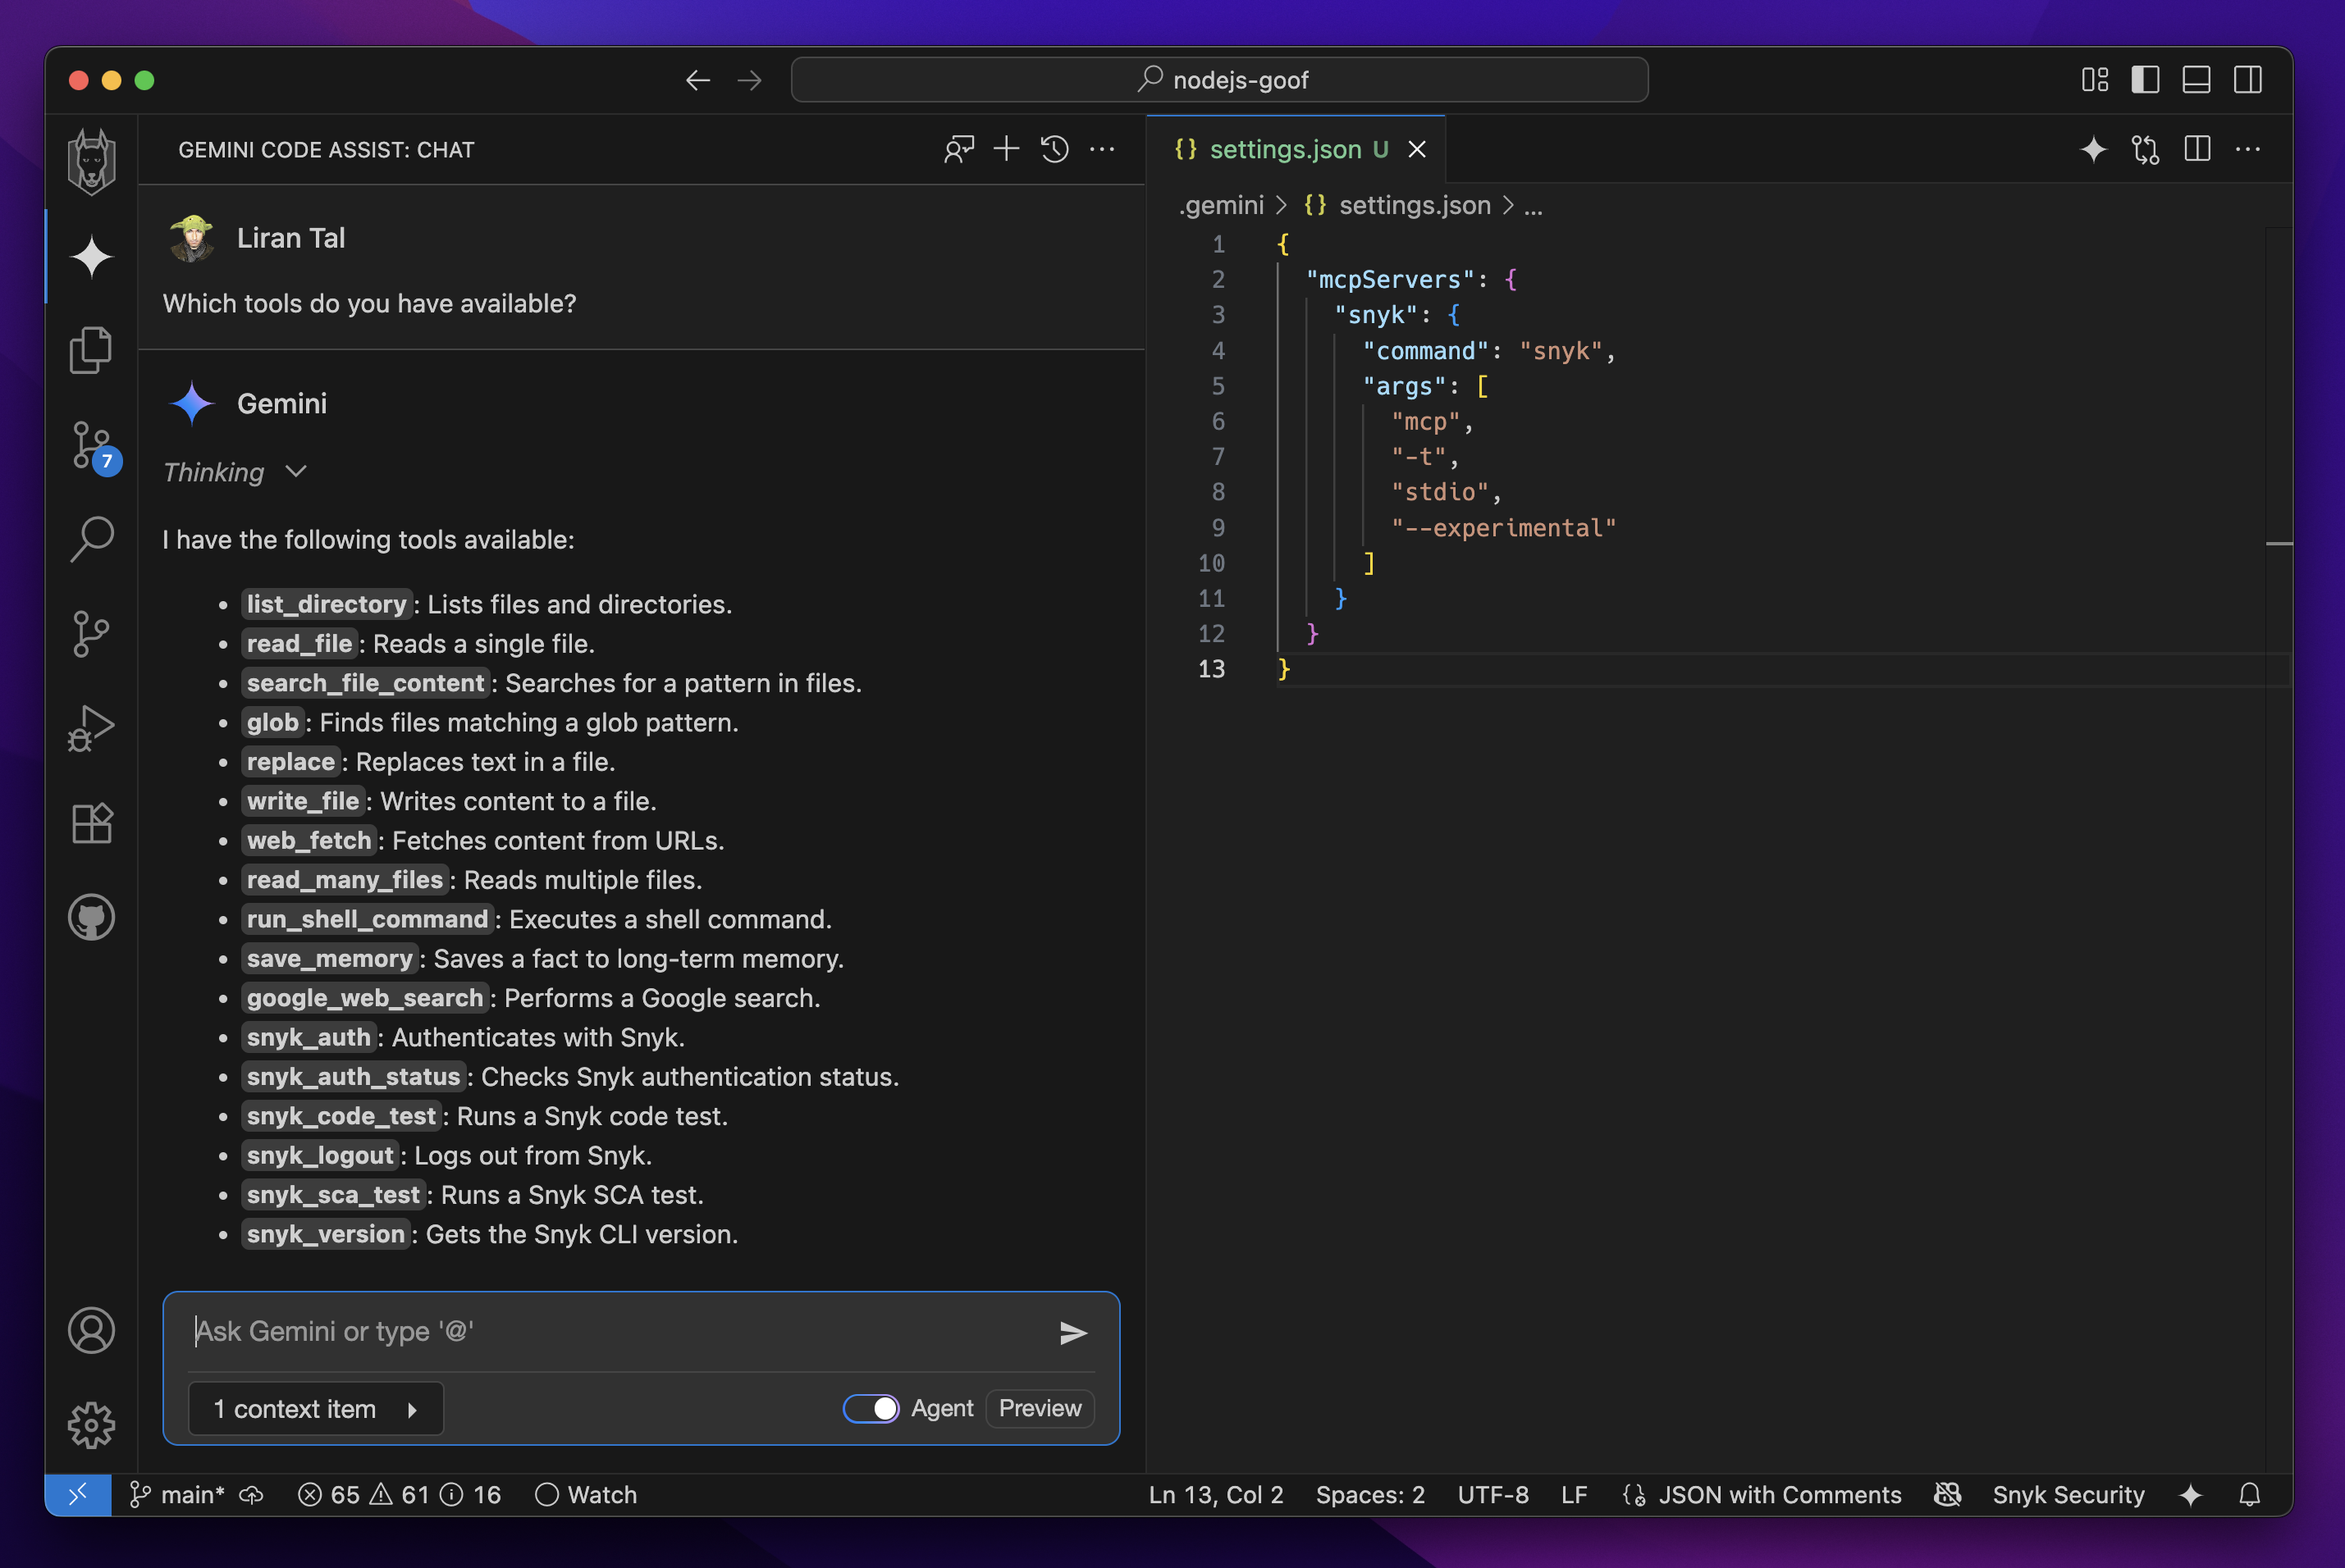Viewport: 2345px width, 1568px height.
Task: Send the message to Gemini
Action: click(1072, 1332)
